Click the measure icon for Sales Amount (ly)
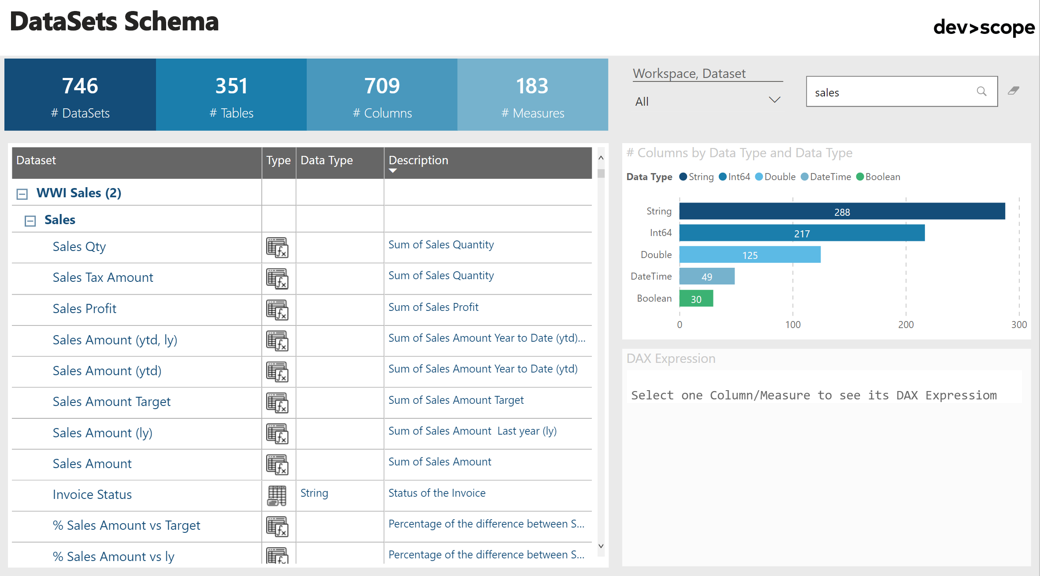 point(277,433)
